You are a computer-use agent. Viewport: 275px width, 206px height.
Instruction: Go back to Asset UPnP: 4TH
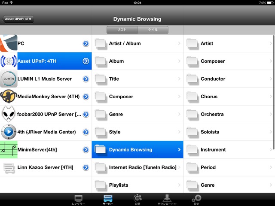pos(18,19)
